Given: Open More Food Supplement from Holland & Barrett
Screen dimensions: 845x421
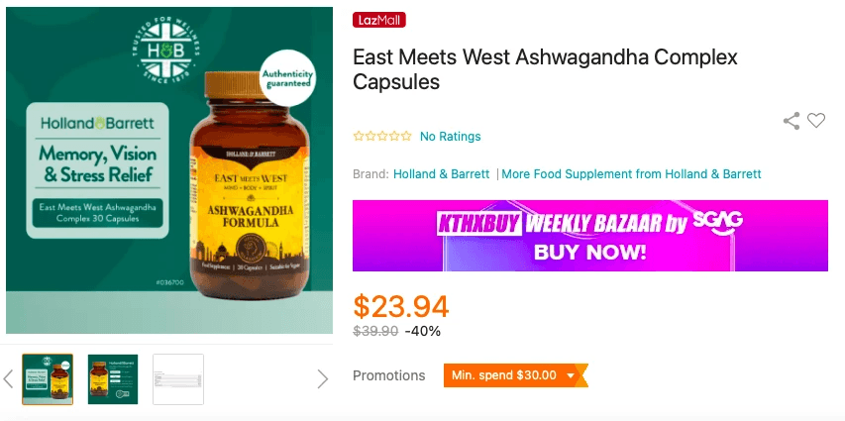Looking at the screenshot, I should click(x=631, y=174).
